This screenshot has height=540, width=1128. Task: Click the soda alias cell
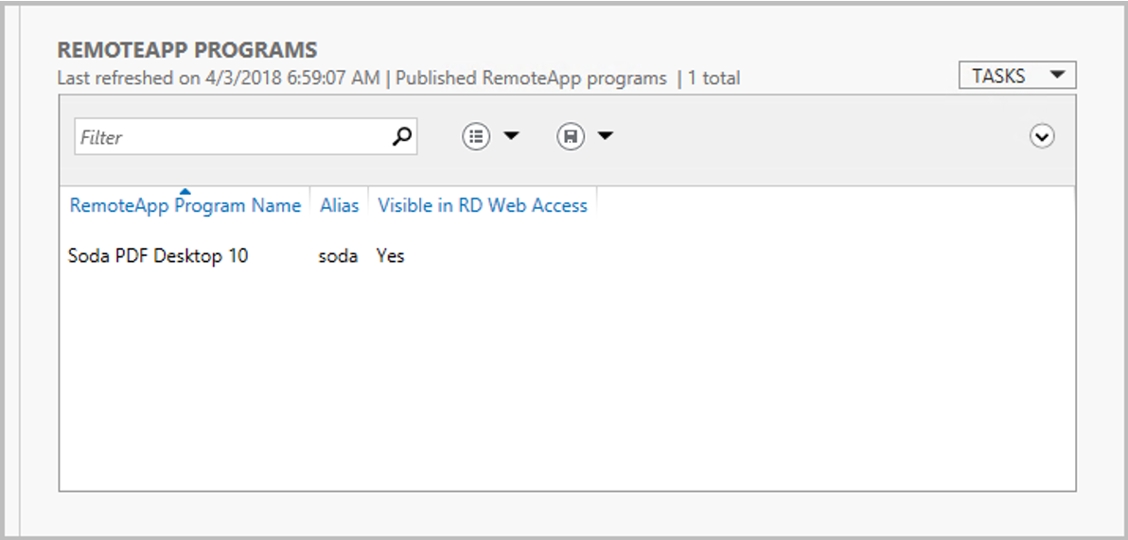338,256
